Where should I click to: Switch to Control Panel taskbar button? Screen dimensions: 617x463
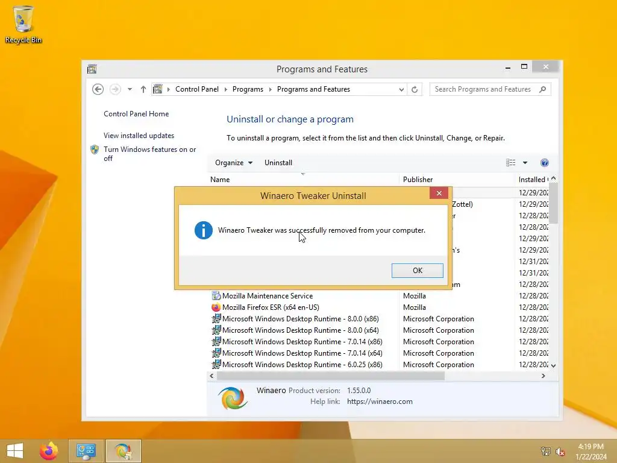[x=86, y=451]
